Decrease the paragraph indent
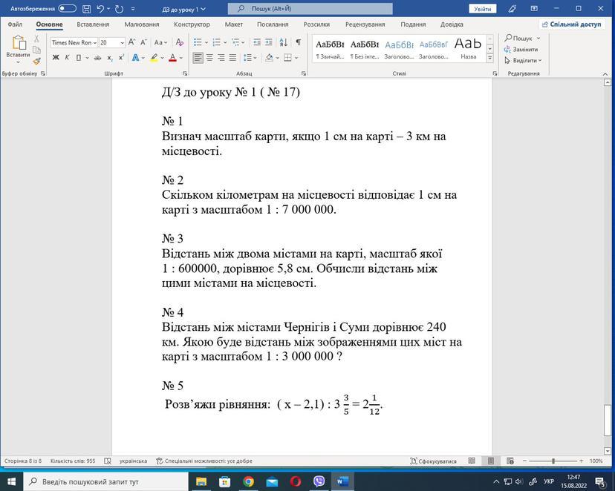 [257, 42]
